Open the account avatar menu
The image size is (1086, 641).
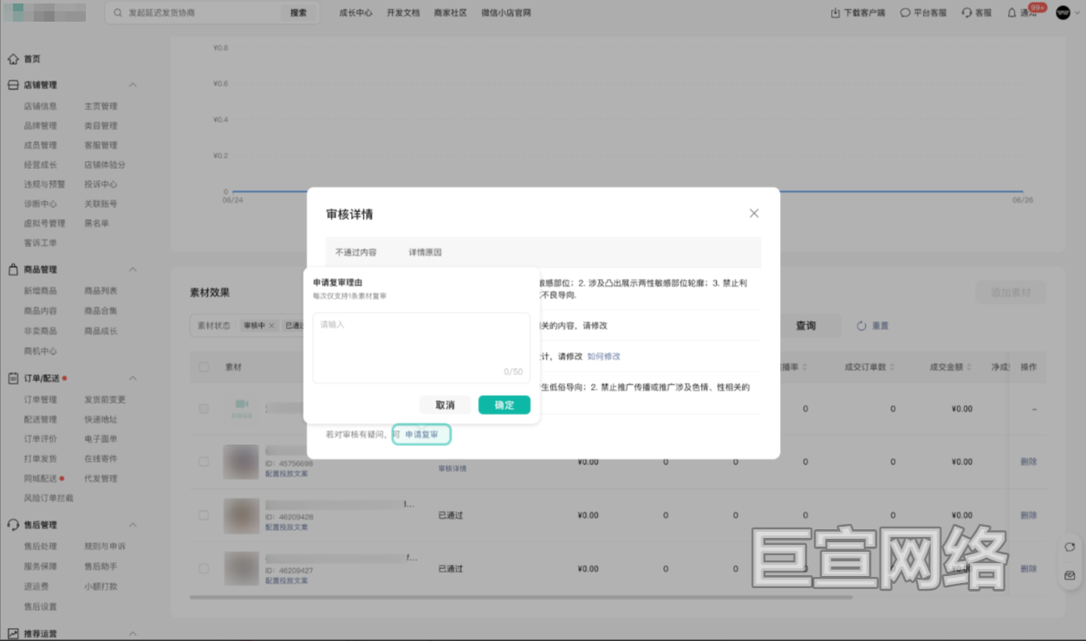(x=1063, y=12)
